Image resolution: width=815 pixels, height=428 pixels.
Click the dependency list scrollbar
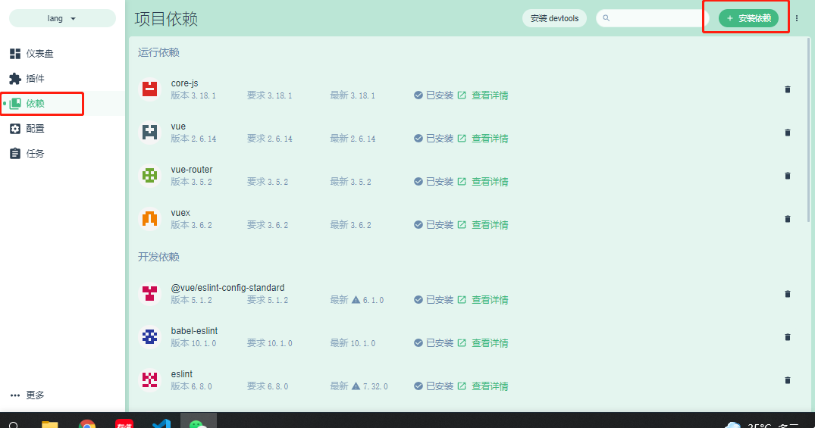click(x=809, y=130)
